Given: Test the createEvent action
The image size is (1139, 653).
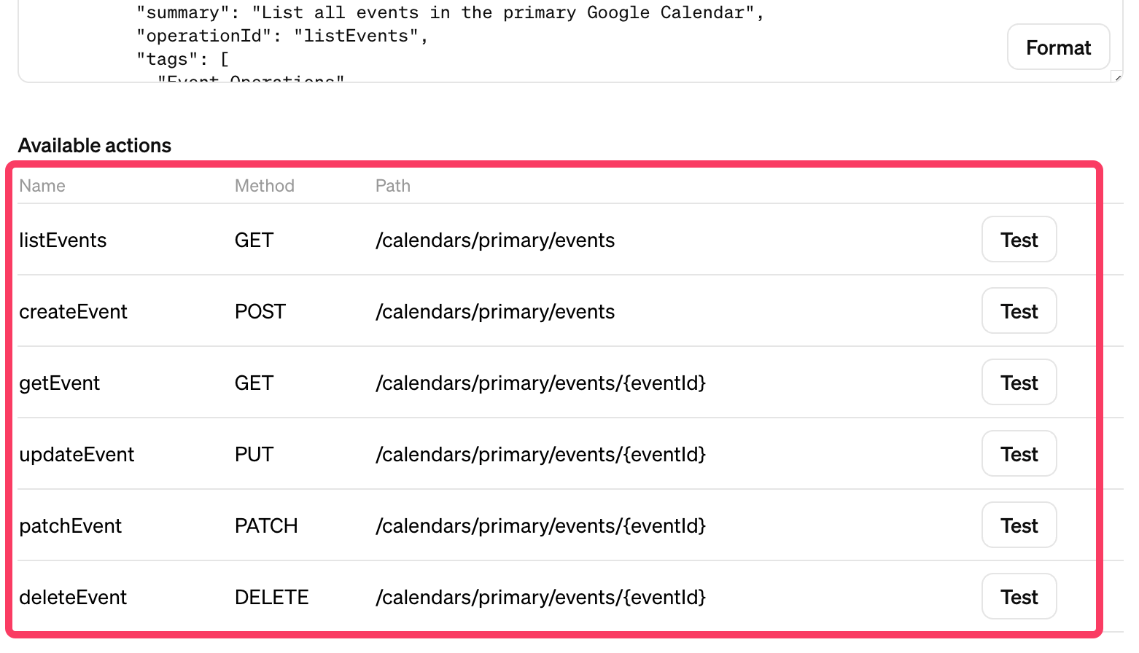Looking at the screenshot, I should click(1019, 311).
